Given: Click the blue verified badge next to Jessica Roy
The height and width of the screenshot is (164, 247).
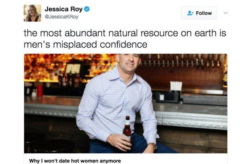Looking at the screenshot, I should [87, 9].
